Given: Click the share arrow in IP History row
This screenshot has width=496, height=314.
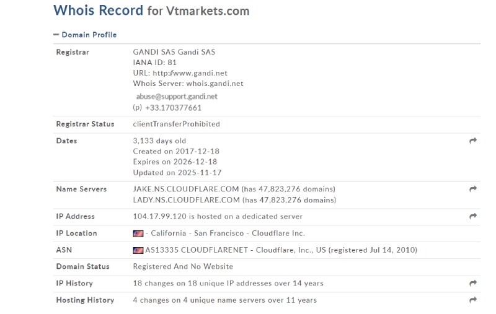Looking at the screenshot, I should (473, 283).
